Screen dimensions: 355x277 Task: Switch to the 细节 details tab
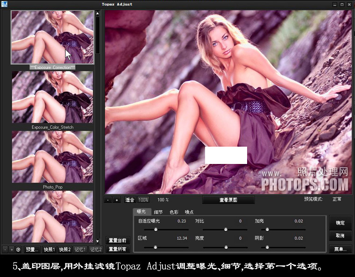(x=158, y=212)
